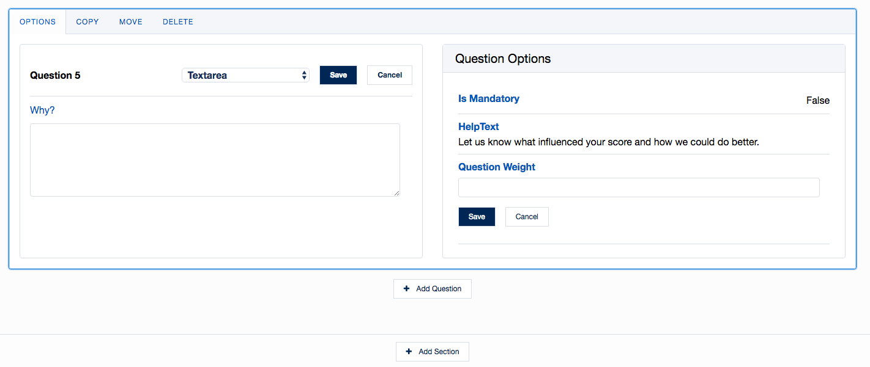
Task: Click the textarea resize handle corner
Action: click(x=396, y=193)
